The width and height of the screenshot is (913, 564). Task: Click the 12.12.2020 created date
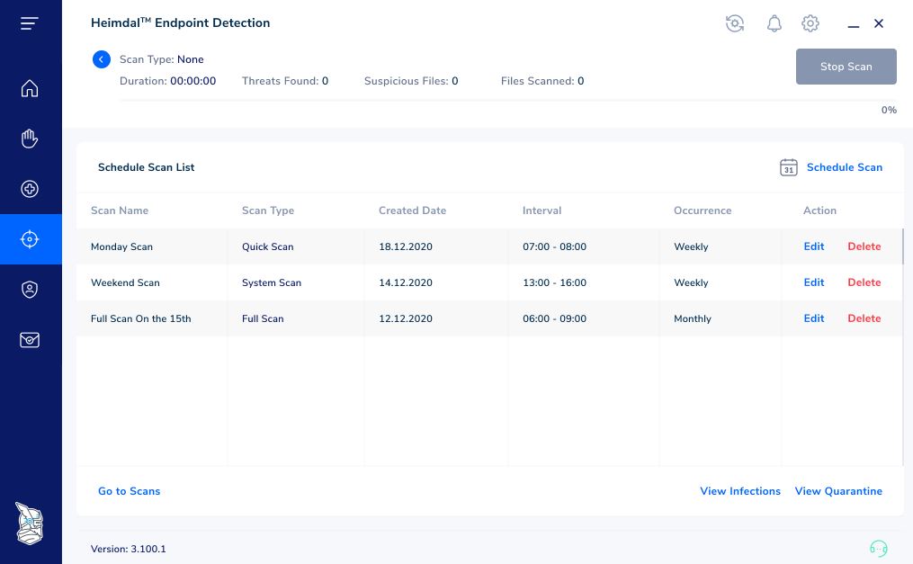pyautogui.click(x=406, y=318)
